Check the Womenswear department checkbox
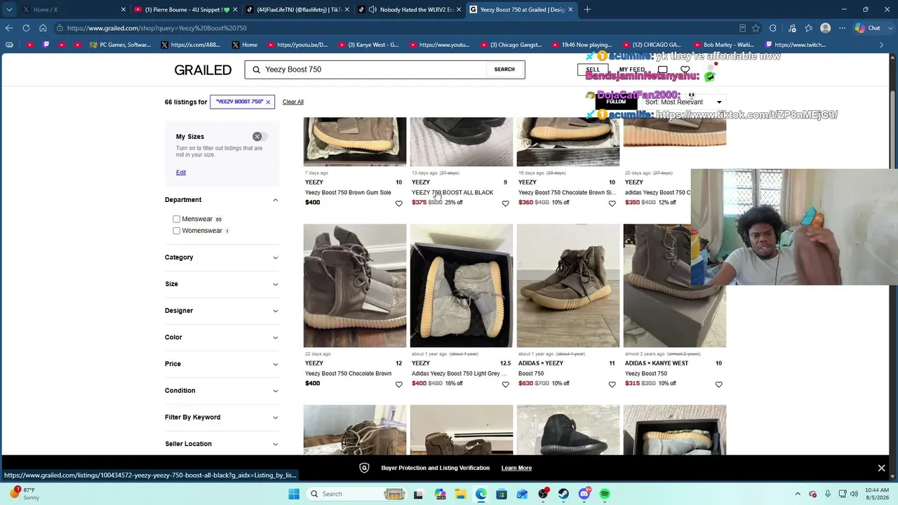898x505 pixels. coord(177,231)
